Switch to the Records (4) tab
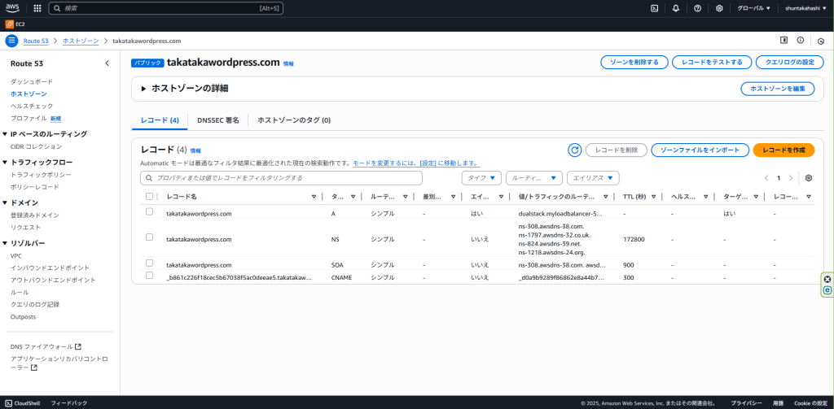Viewport: 834px width, 409px height. click(160, 120)
